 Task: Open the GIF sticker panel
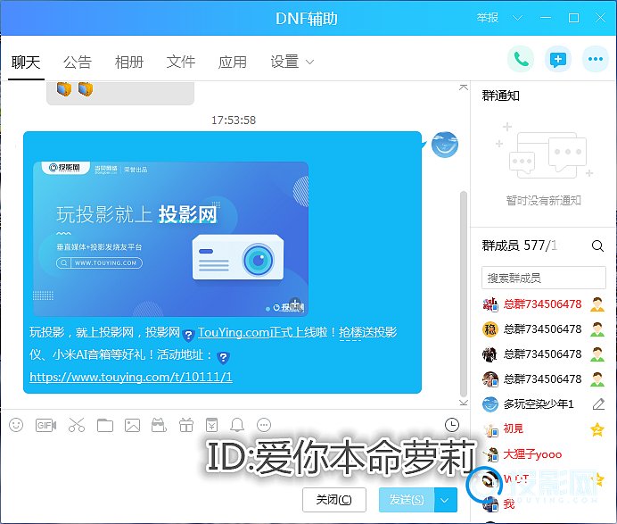pos(45,425)
